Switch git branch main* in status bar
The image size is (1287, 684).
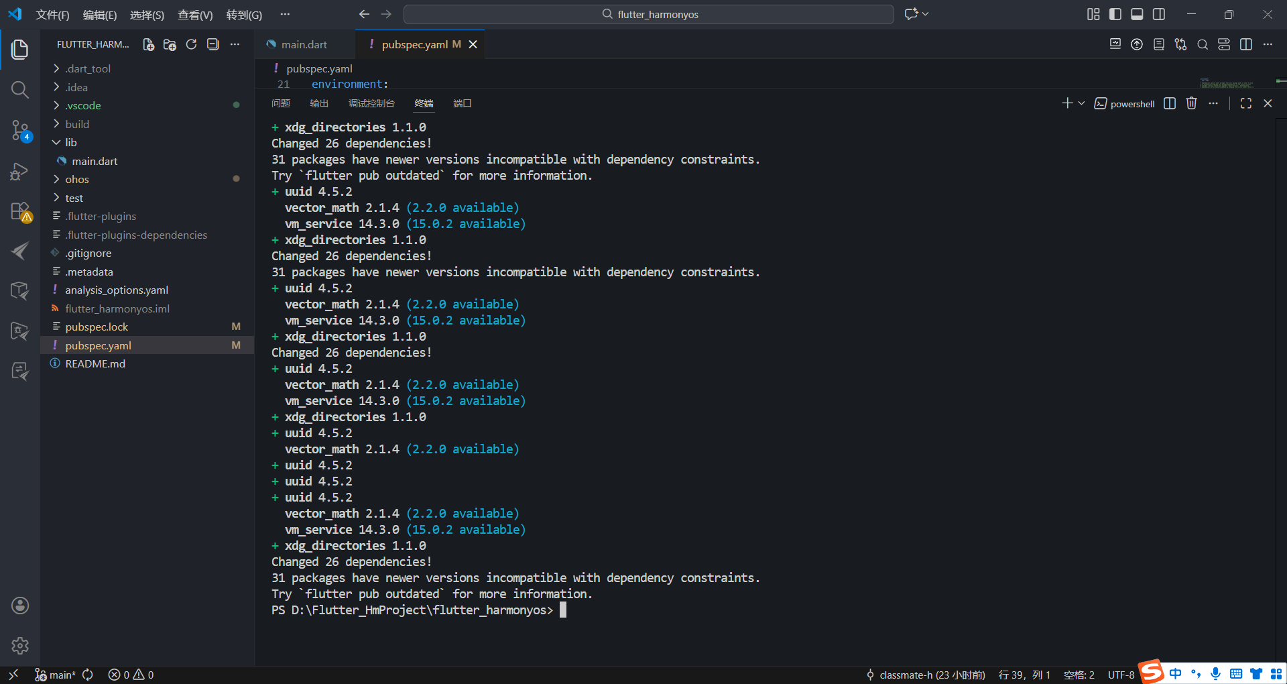coord(55,675)
